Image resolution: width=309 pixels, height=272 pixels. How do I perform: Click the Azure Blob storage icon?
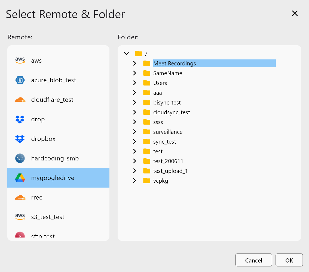click(20, 80)
